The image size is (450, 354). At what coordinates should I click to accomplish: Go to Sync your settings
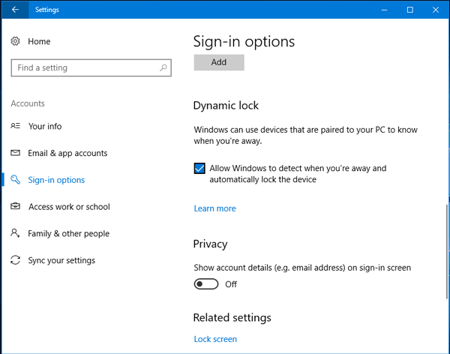[61, 260]
